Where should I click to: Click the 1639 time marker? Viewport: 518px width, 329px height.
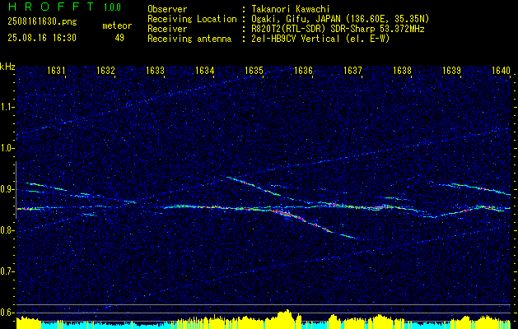451,70
